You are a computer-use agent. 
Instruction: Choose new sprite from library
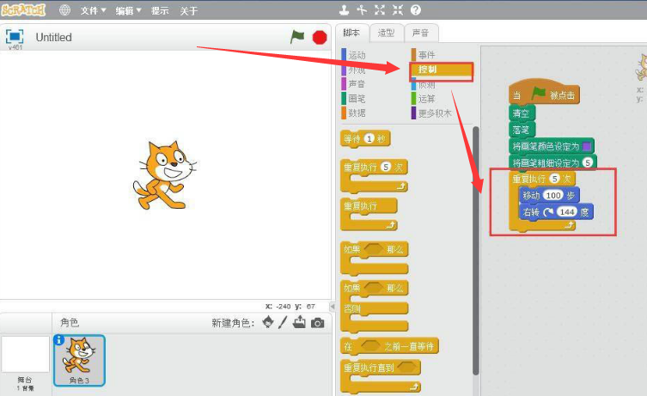click(x=268, y=322)
